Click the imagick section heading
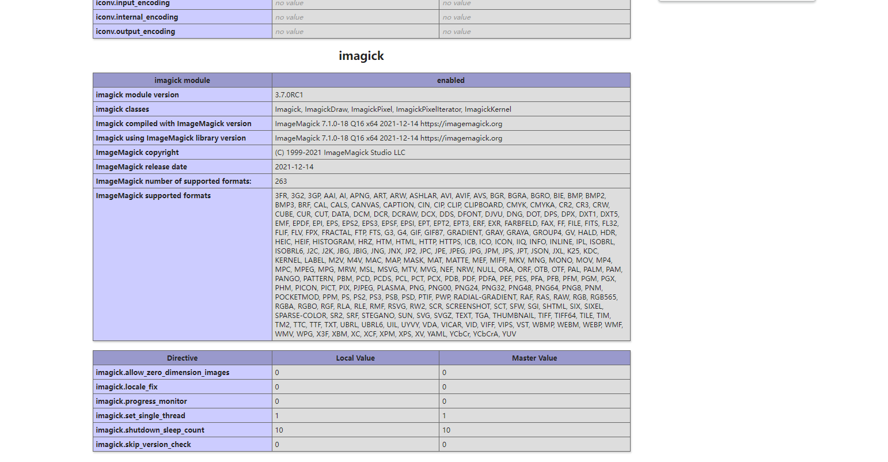Screen dimensions: 888x462 coord(361,56)
